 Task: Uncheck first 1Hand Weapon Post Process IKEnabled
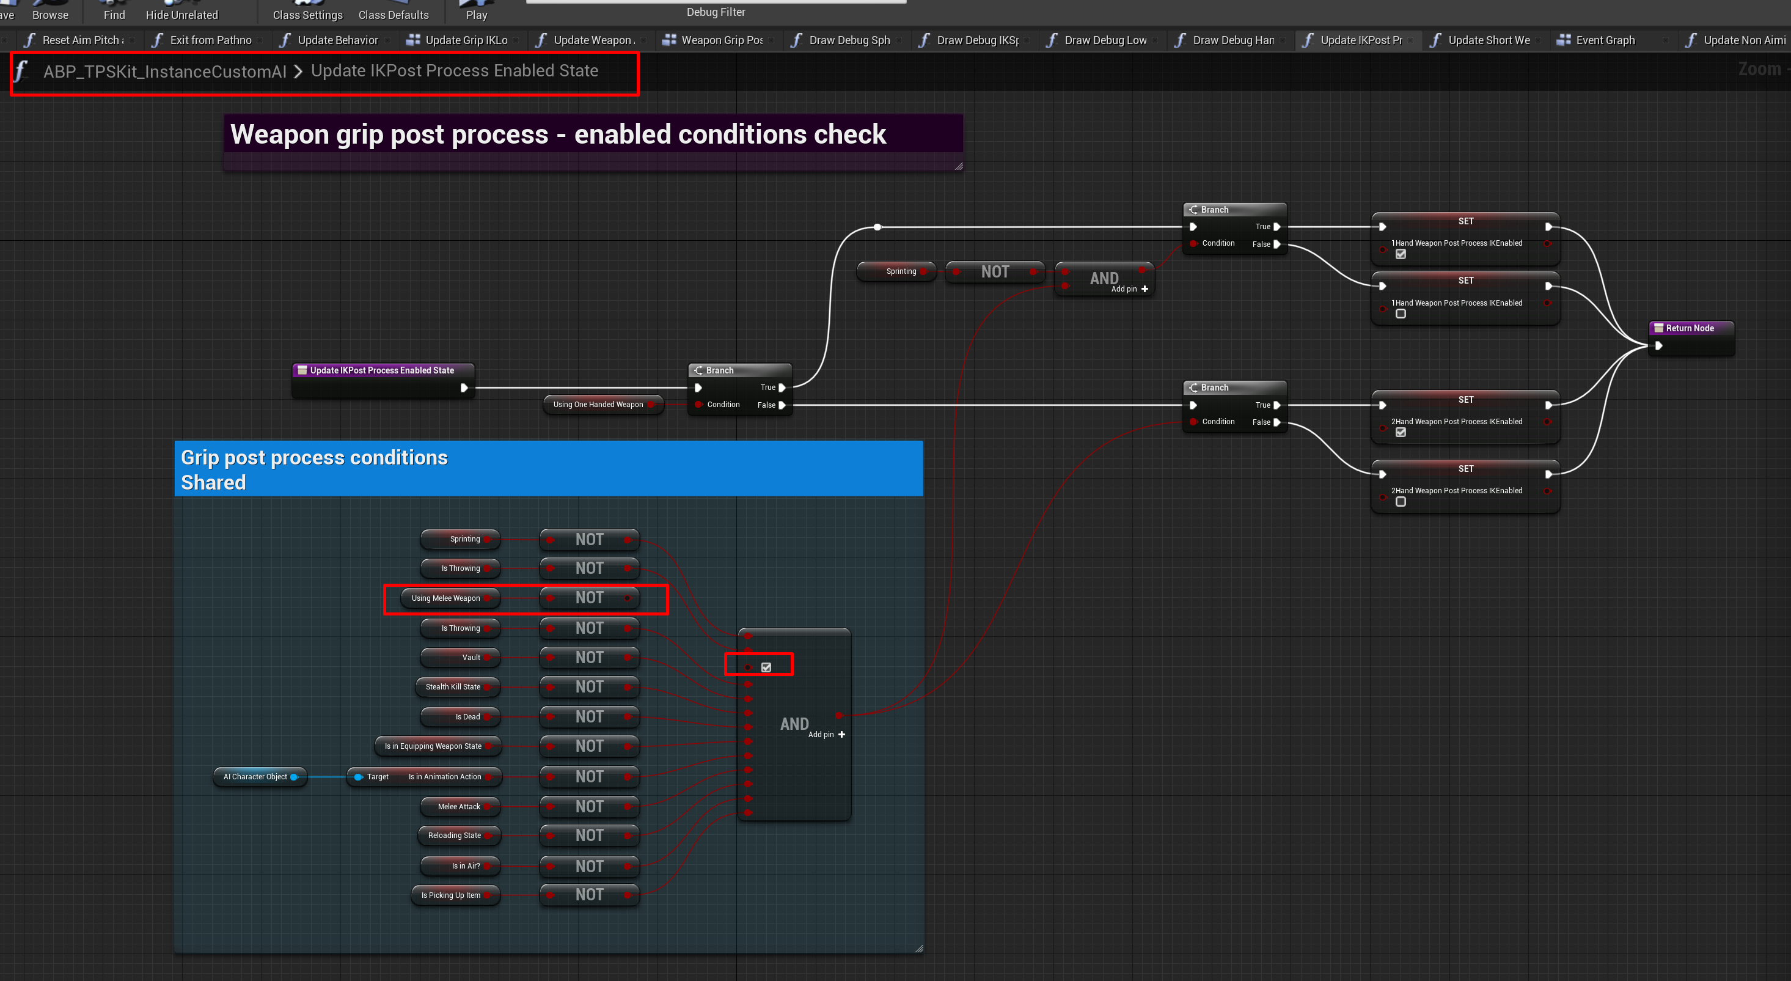1401,254
